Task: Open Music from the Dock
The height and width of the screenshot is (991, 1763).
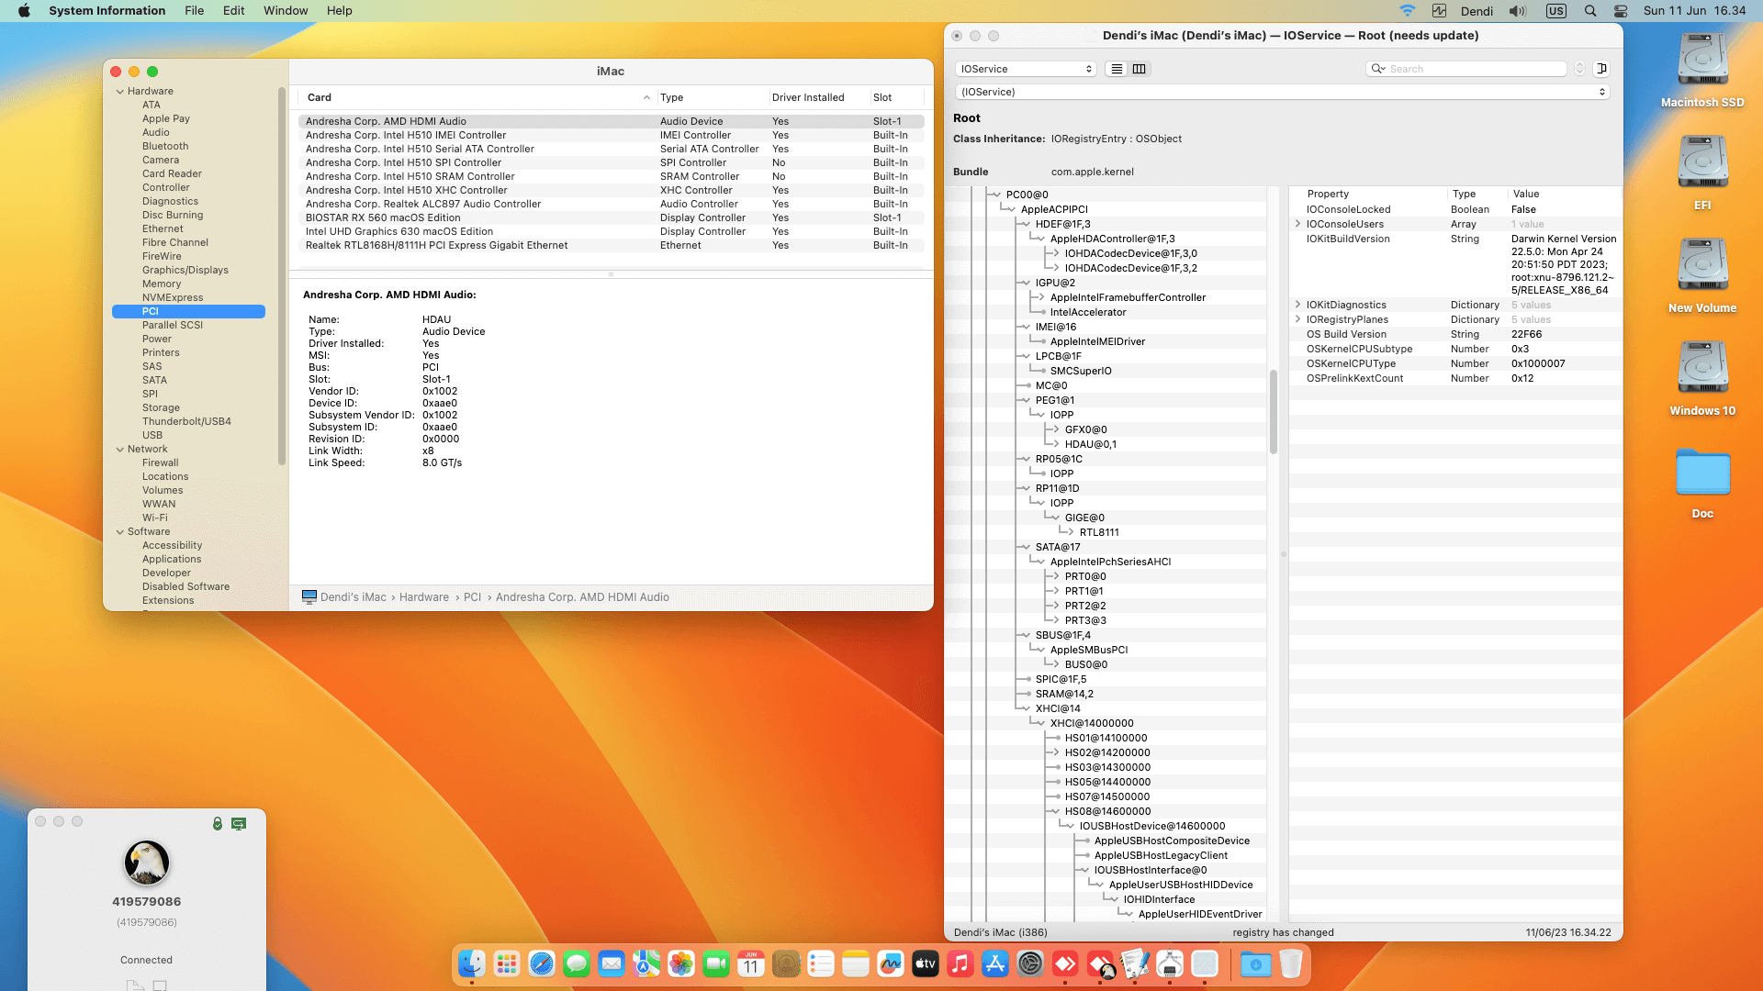Action: coord(960,963)
